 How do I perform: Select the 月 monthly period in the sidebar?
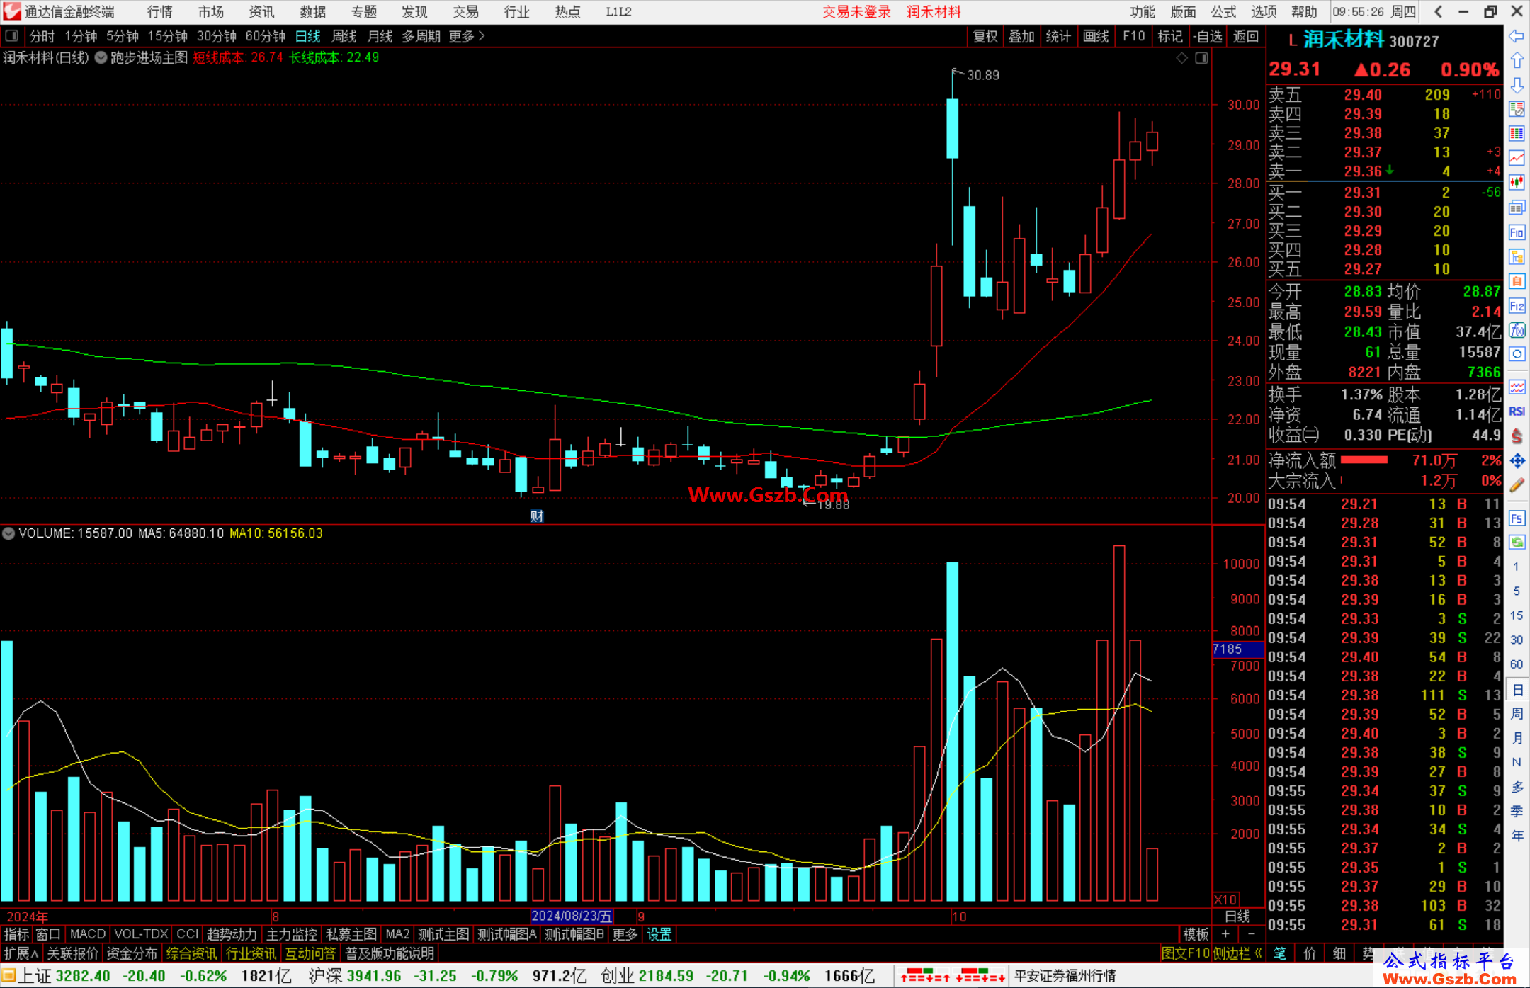point(1517,738)
